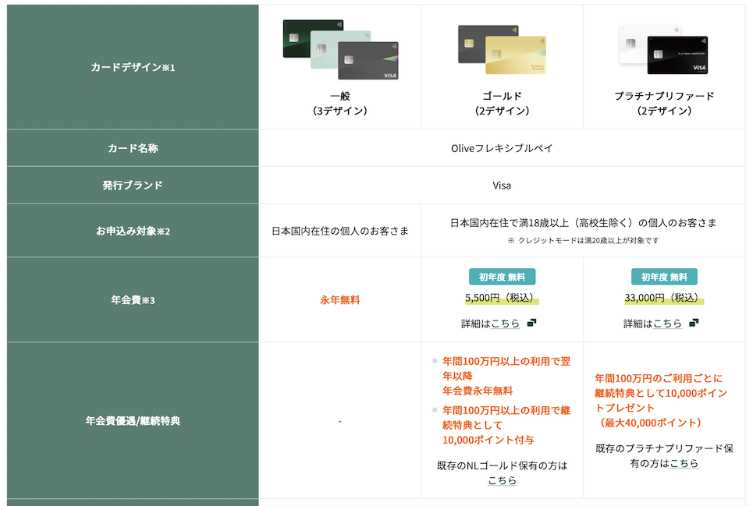Click the お申込み対象※2 row header

[133, 231]
